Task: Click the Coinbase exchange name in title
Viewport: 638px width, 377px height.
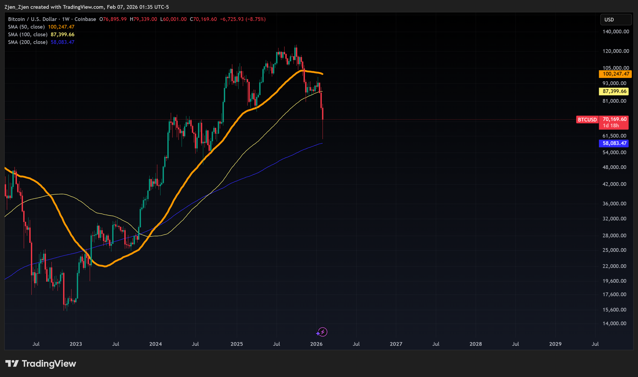Action: 85,19
